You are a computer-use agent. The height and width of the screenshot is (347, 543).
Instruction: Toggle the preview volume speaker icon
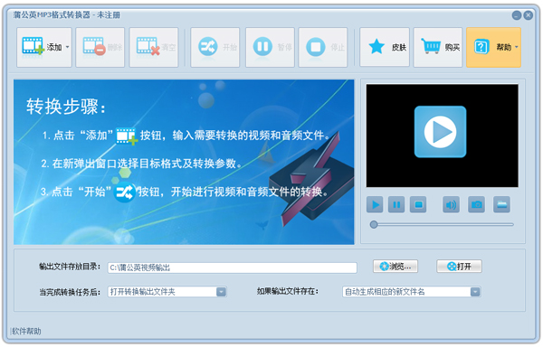[x=451, y=204]
